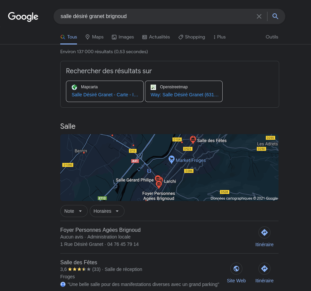311x291 pixels.
Task: Expand the Horaires filter dropdown
Action: click(x=107, y=211)
